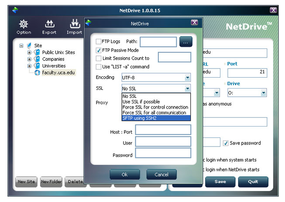285x202 pixels.
Task: Open the partially hidden dropdown left of Drive
Action: (x=216, y=93)
